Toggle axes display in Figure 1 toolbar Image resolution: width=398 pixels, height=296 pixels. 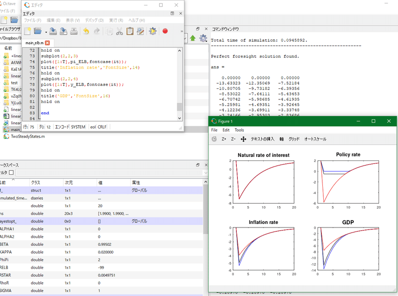pyautogui.click(x=282, y=139)
